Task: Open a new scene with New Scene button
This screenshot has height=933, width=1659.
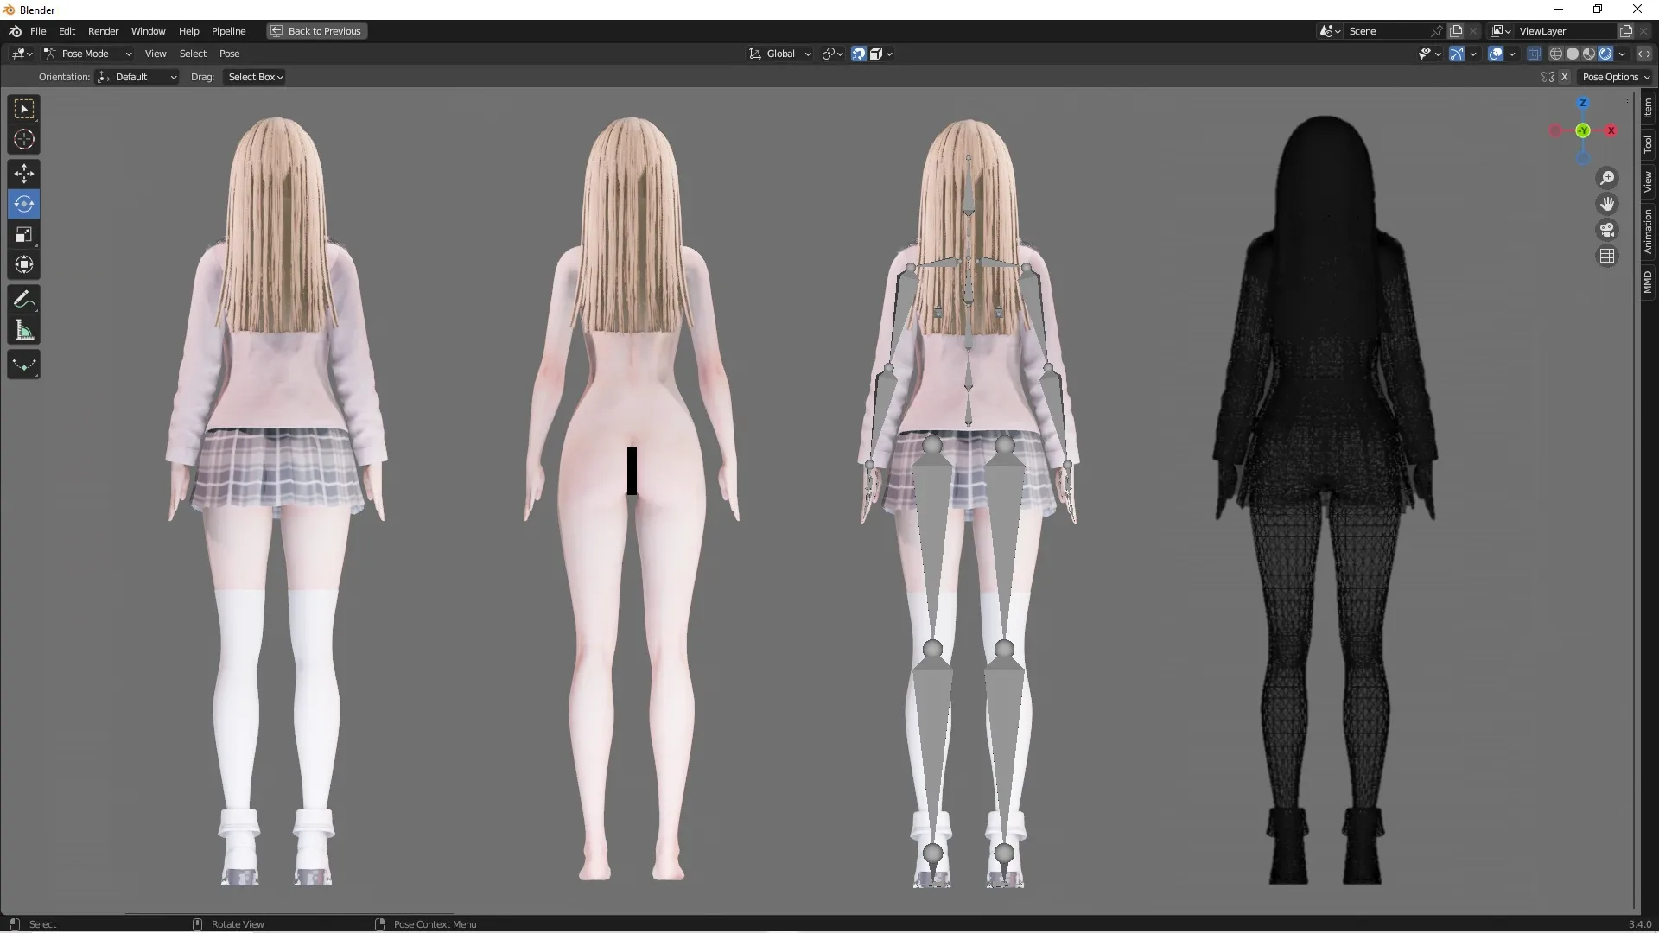Action: click(1457, 30)
